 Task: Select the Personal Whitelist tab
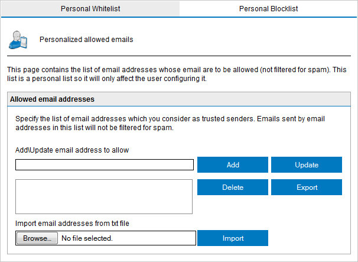90,9
